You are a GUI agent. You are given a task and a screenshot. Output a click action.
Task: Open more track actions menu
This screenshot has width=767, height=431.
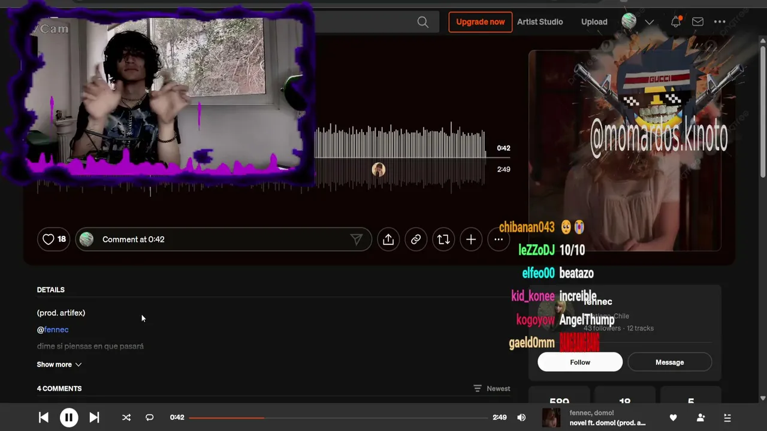[499, 239]
